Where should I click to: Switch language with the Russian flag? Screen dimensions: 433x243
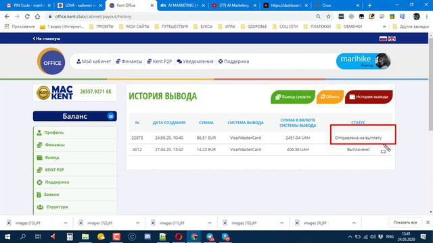point(383,38)
